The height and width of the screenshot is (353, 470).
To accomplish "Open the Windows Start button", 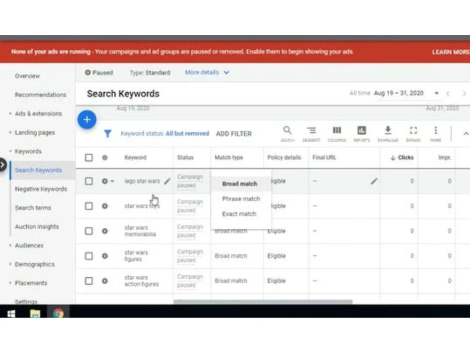I will pyautogui.click(x=11, y=313).
